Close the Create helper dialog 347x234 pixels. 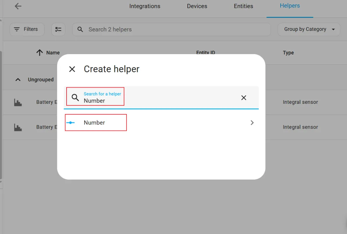[x=72, y=69]
